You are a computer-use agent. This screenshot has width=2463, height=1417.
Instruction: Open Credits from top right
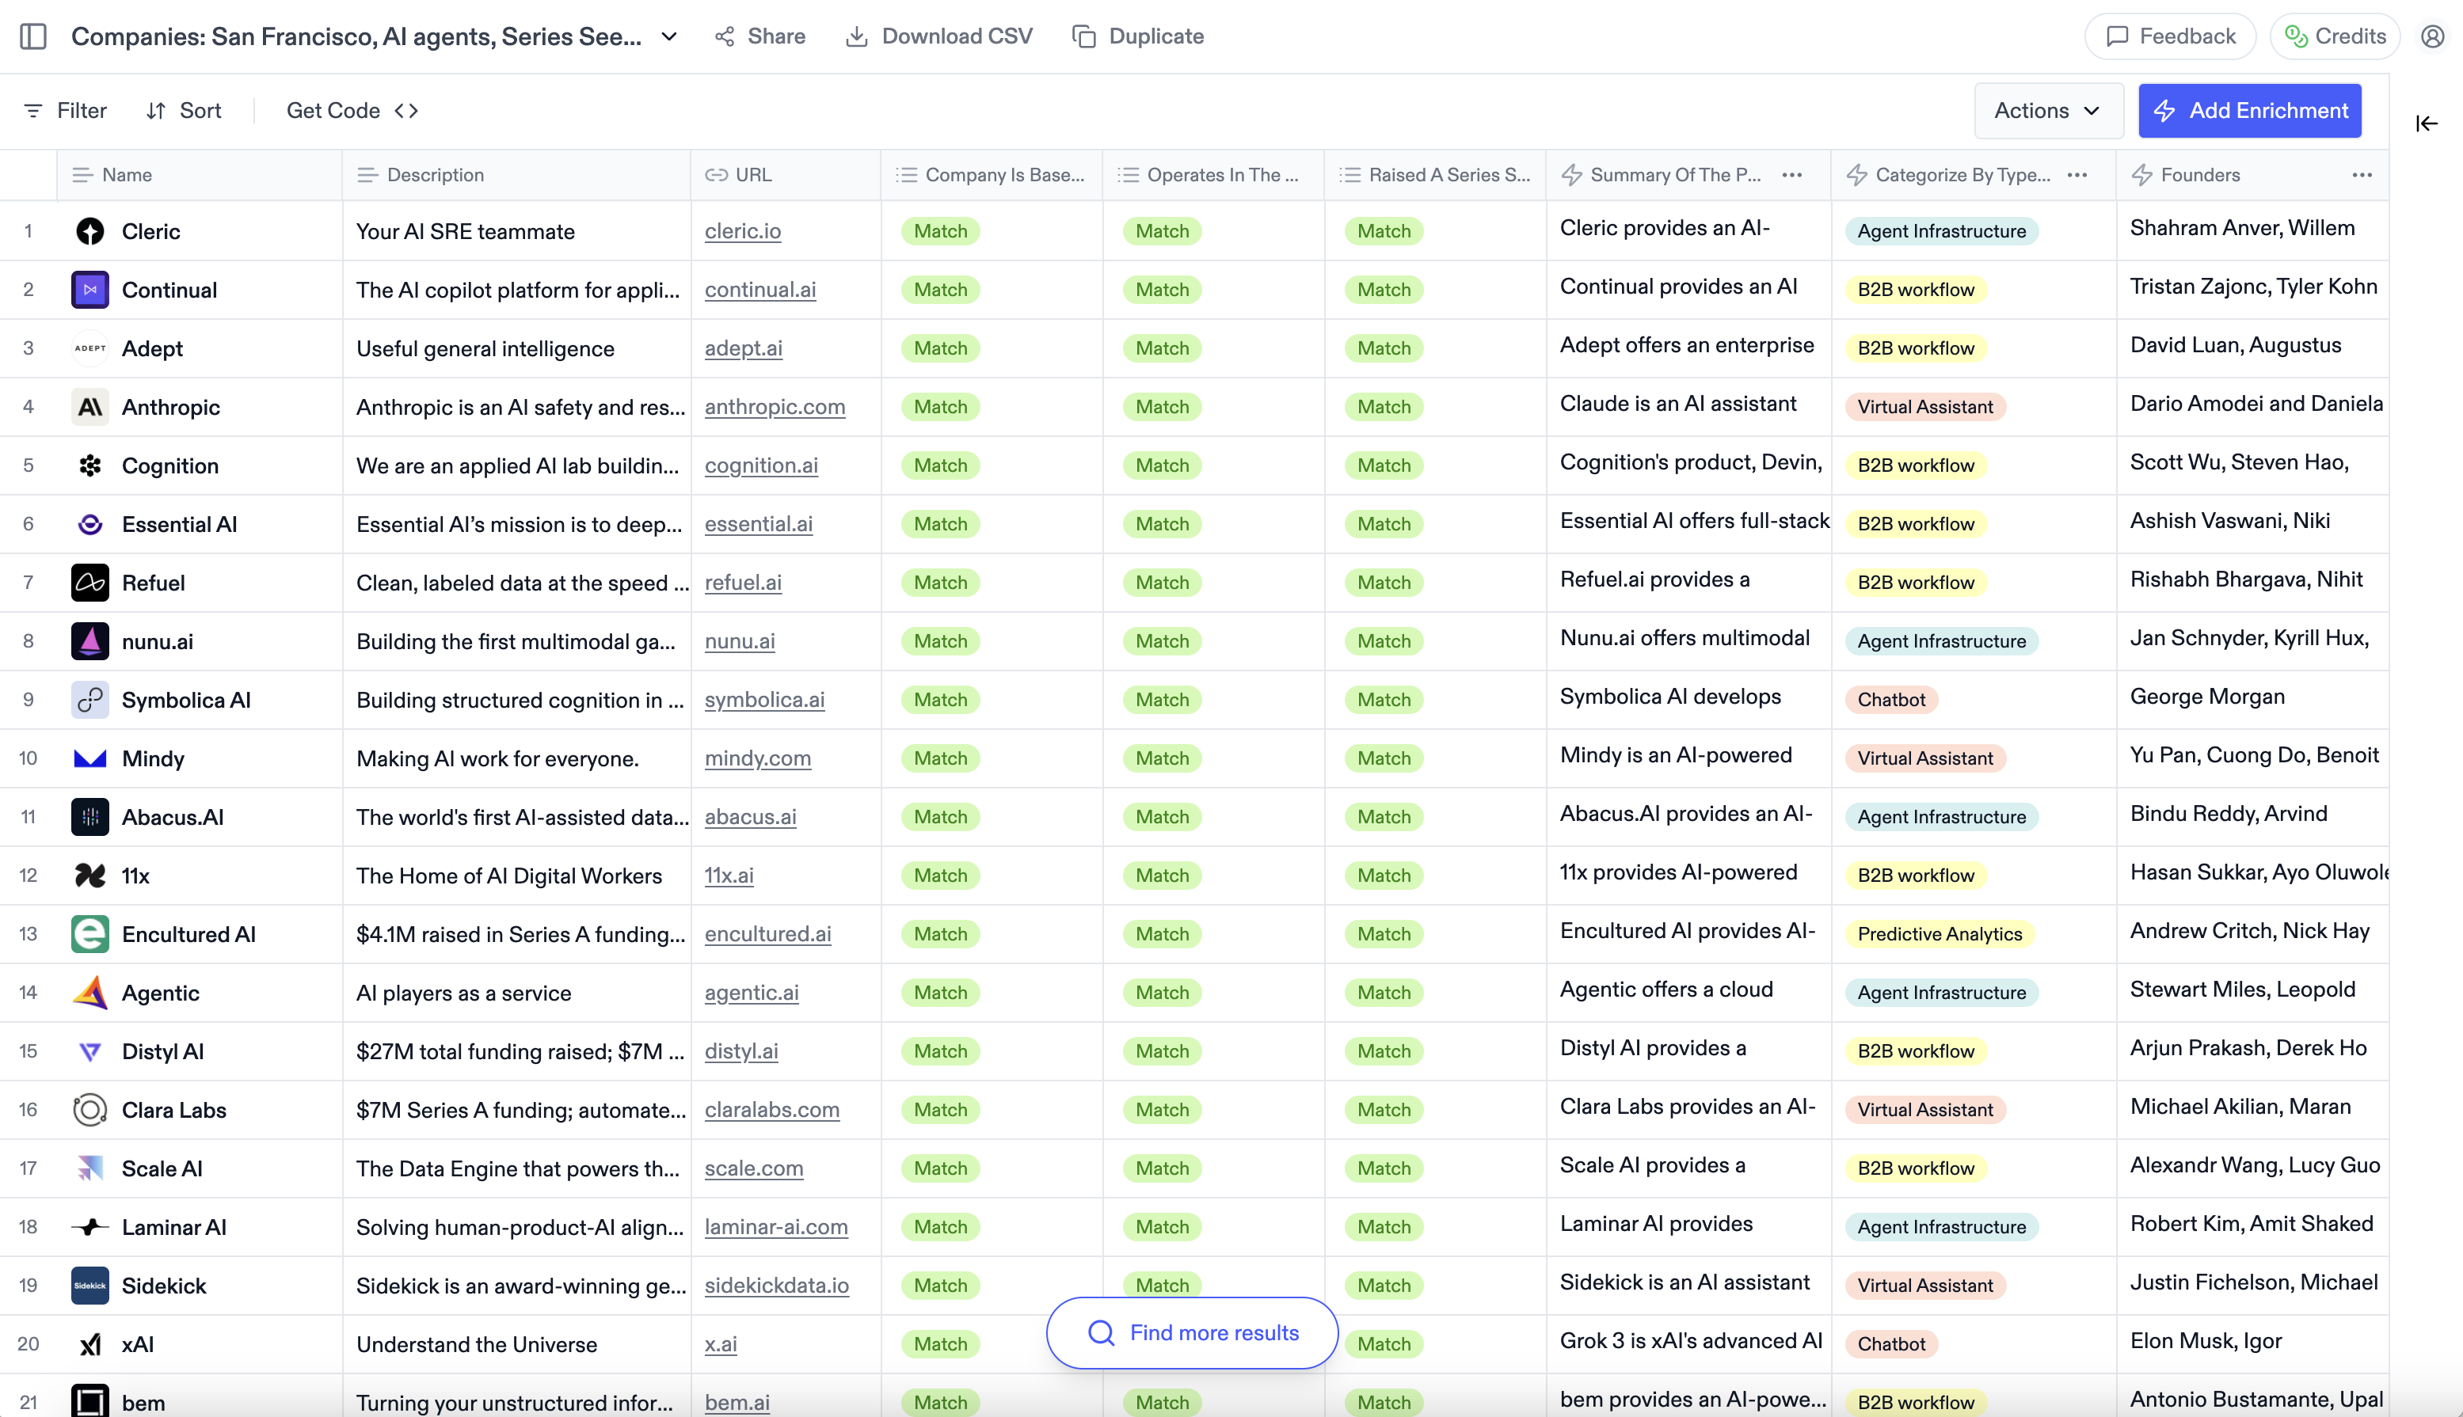[x=2334, y=36]
